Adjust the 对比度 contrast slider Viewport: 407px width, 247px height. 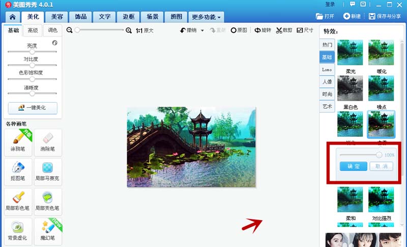pyautogui.click(x=32, y=65)
